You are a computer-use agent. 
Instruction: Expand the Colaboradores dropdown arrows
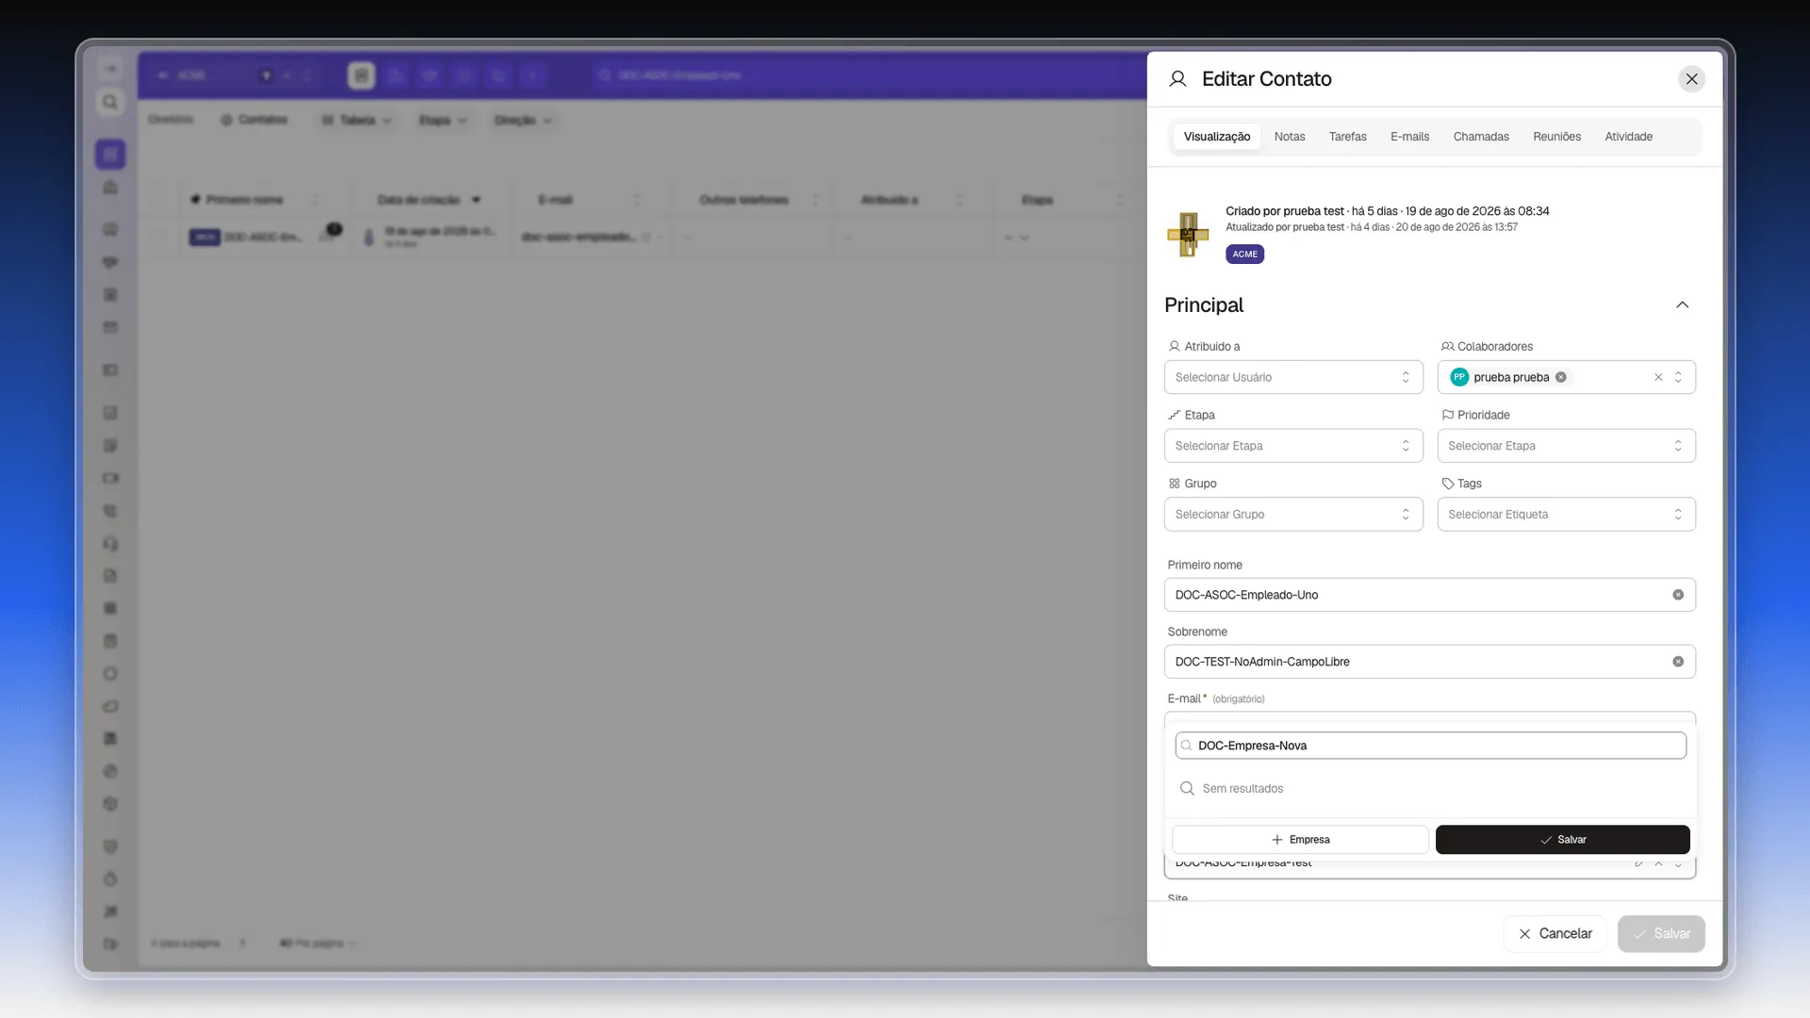pyautogui.click(x=1678, y=377)
